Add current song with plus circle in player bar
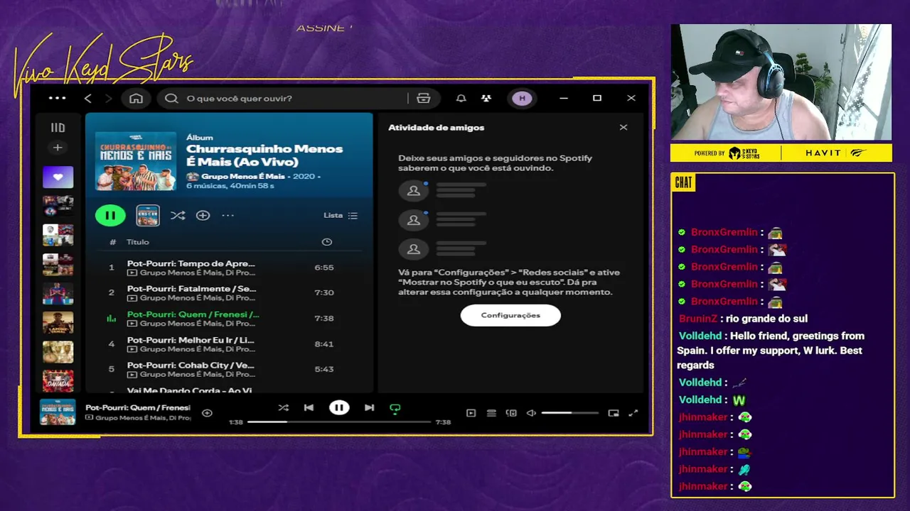910x511 pixels. tap(207, 412)
